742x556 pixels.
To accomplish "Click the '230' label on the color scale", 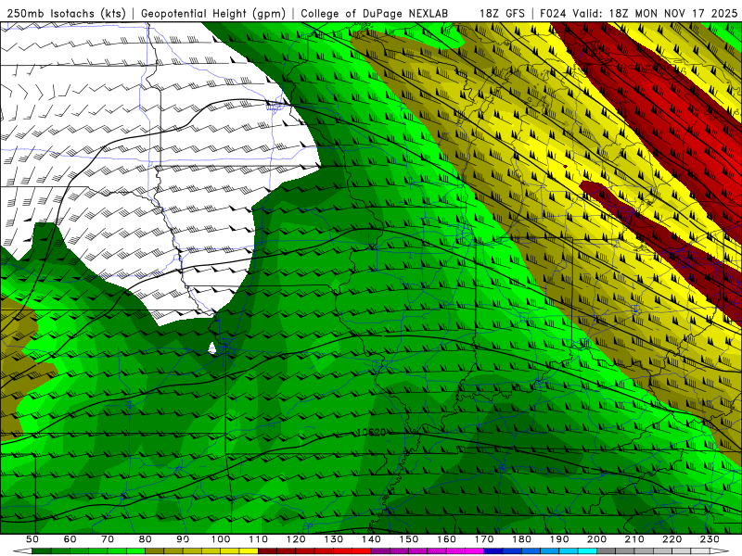I will pyautogui.click(x=710, y=539).
